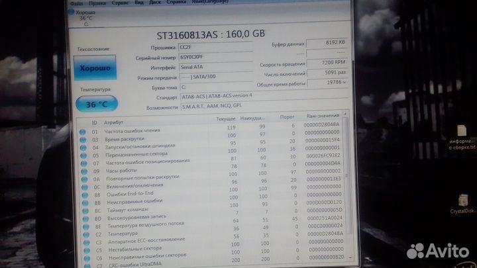This screenshot has width=477, height=268.
Task: Click raw value 0000000015F4
Action: tap(322, 140)
